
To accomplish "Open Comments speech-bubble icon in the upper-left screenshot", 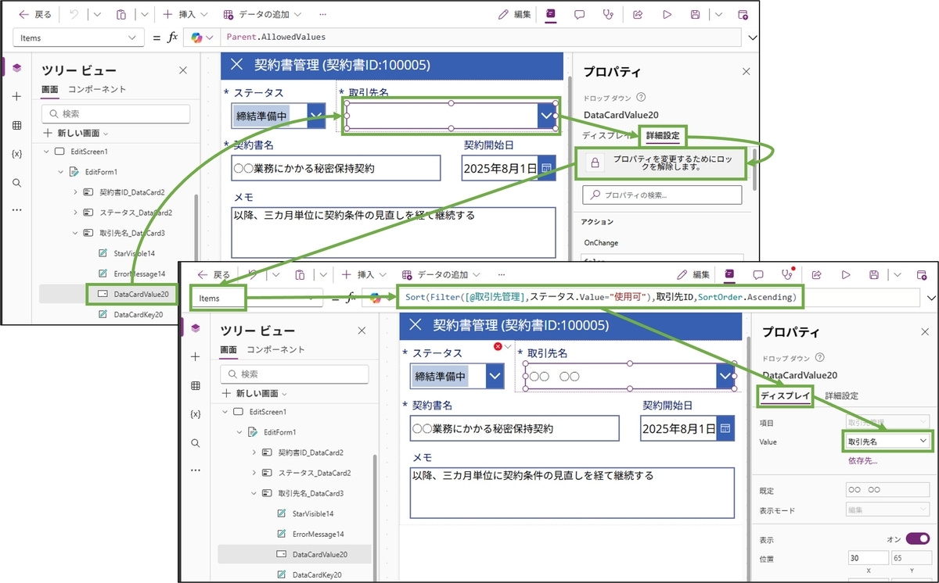I will (x=579, y=14).
